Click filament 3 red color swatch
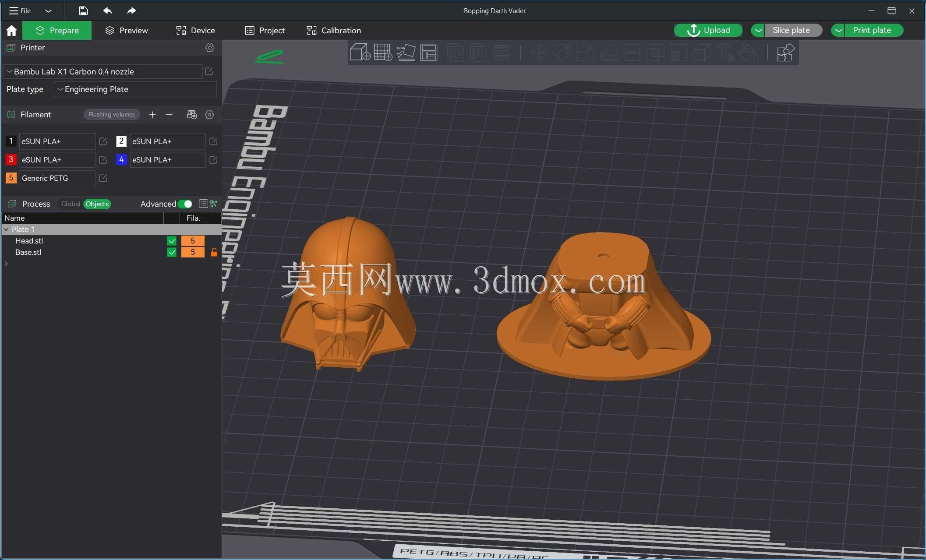Viewport: 926px width, 560px height. click(11, 160)
